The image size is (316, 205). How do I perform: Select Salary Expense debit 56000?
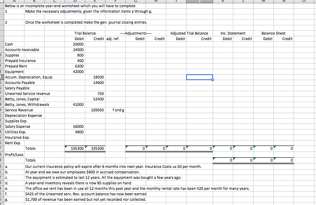click(78, 127)
